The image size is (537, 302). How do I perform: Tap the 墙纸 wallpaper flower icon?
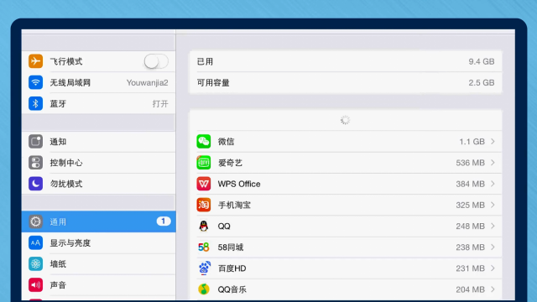point(35,264)
